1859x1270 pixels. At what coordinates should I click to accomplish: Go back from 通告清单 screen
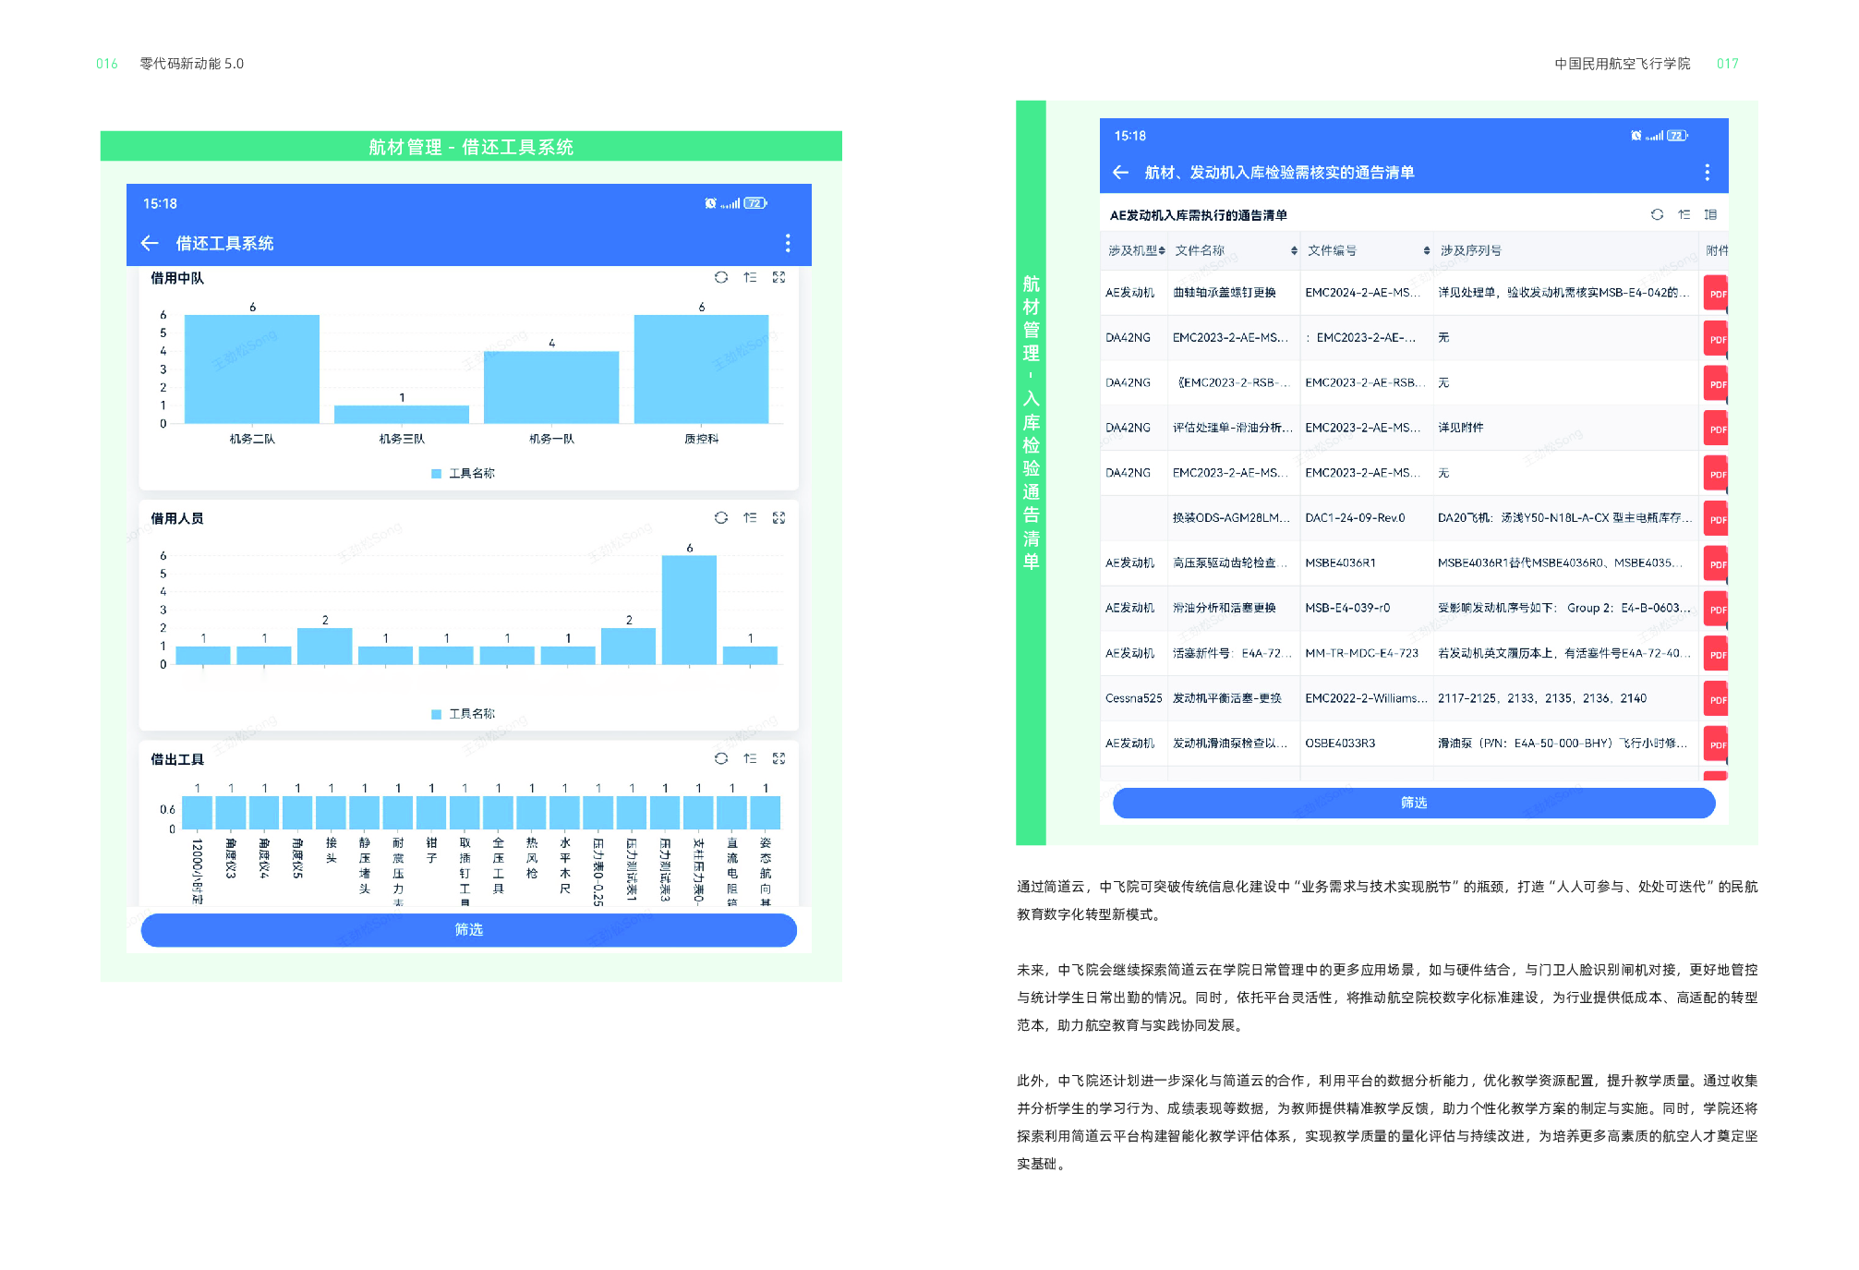tap(1121, 173)
